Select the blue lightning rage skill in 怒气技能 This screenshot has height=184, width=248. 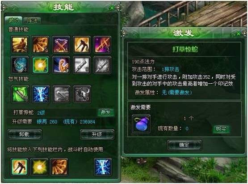coord(41,94)
